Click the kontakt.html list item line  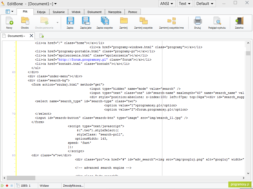point(82,64)
